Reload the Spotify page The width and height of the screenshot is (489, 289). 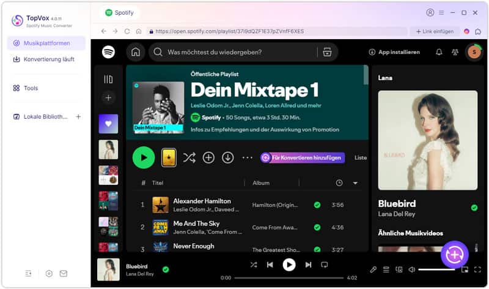pyautogui.click(x=127, y=31)
